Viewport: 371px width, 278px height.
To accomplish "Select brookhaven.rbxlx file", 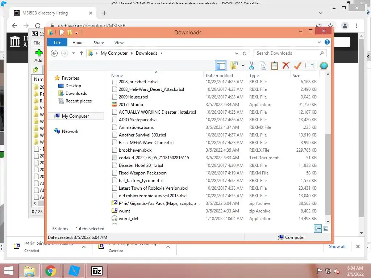I will (135, 150).
